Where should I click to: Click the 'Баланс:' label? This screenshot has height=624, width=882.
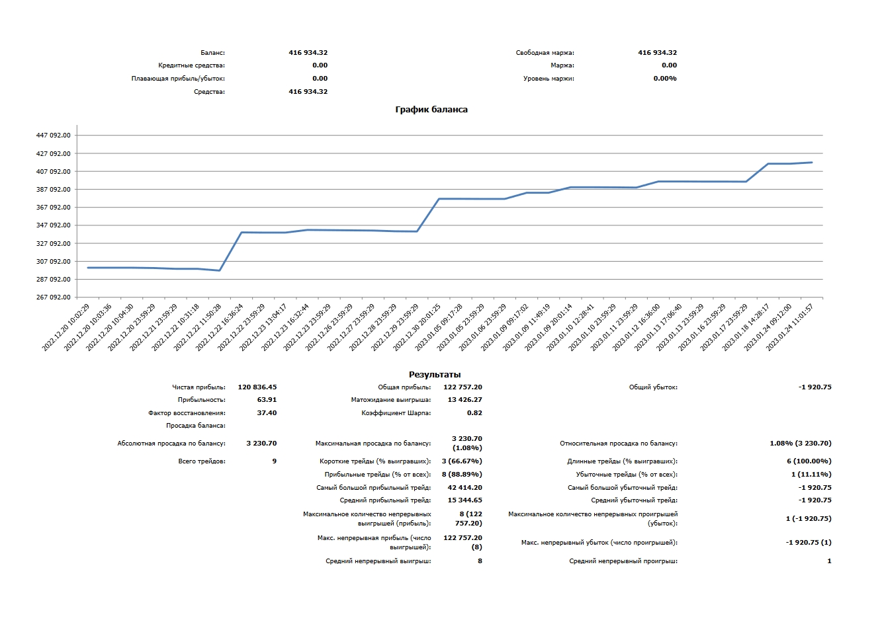coord(212,53)
